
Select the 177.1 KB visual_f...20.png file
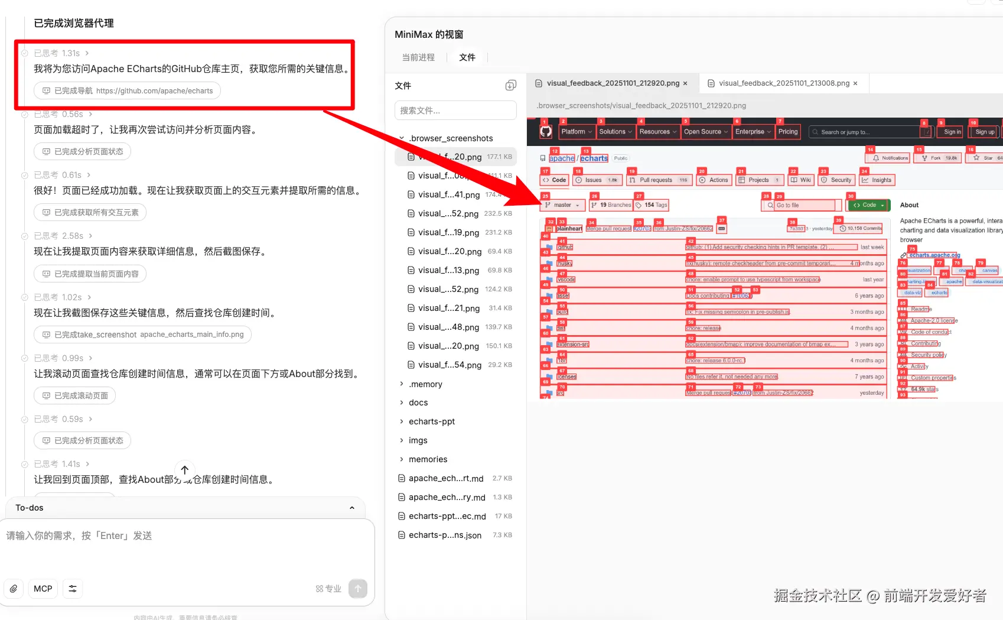(455, 157)
